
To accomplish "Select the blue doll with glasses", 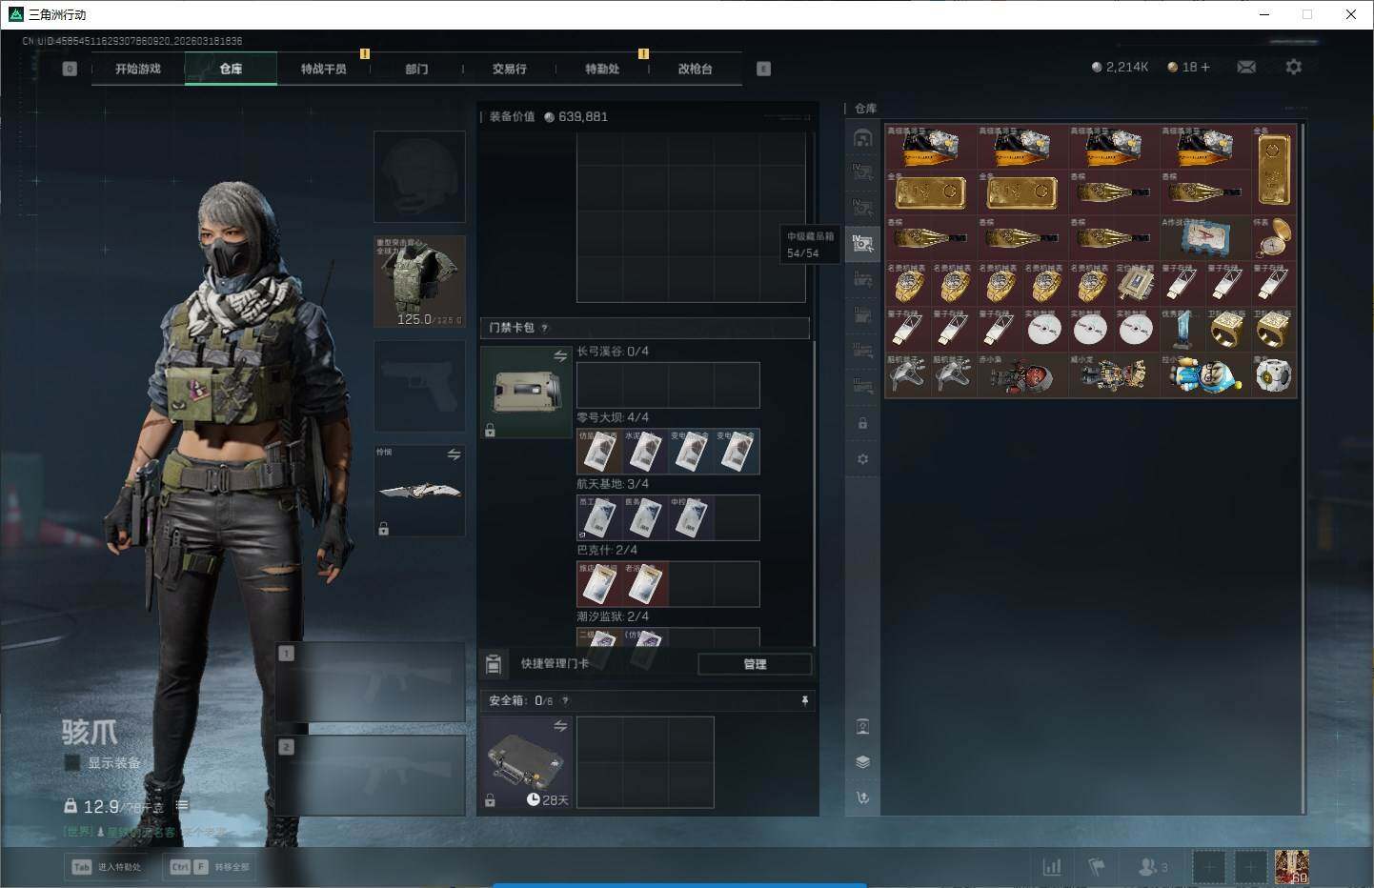I will coord(1205,375).
